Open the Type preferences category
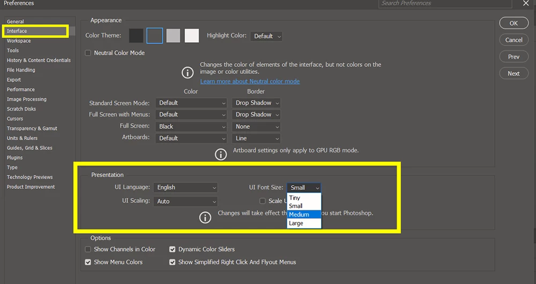Viewport: 536px width, 284px height. [12, 167]
